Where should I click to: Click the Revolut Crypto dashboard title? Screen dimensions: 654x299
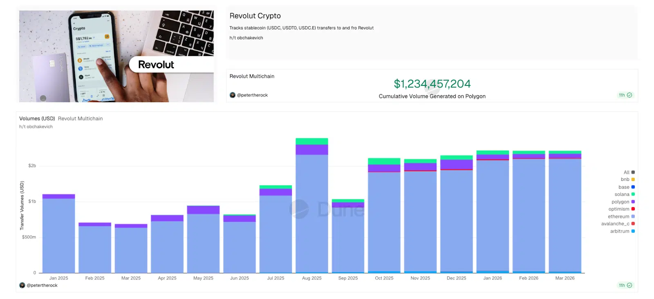point(255,16)
